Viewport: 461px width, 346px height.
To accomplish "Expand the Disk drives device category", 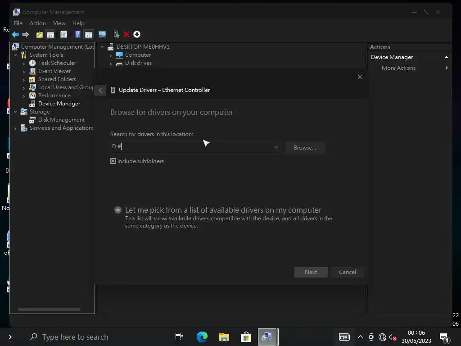I will tap(111, 64).
